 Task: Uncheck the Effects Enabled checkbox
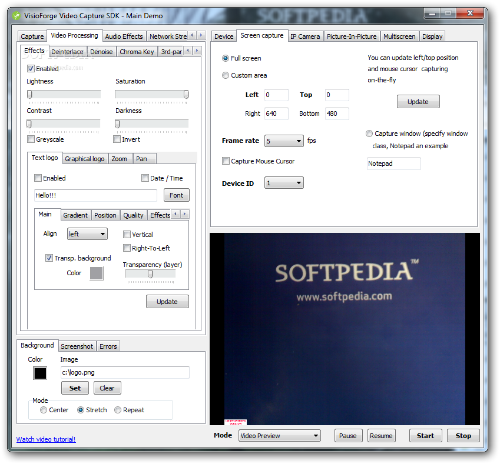[x=31, y=68]
